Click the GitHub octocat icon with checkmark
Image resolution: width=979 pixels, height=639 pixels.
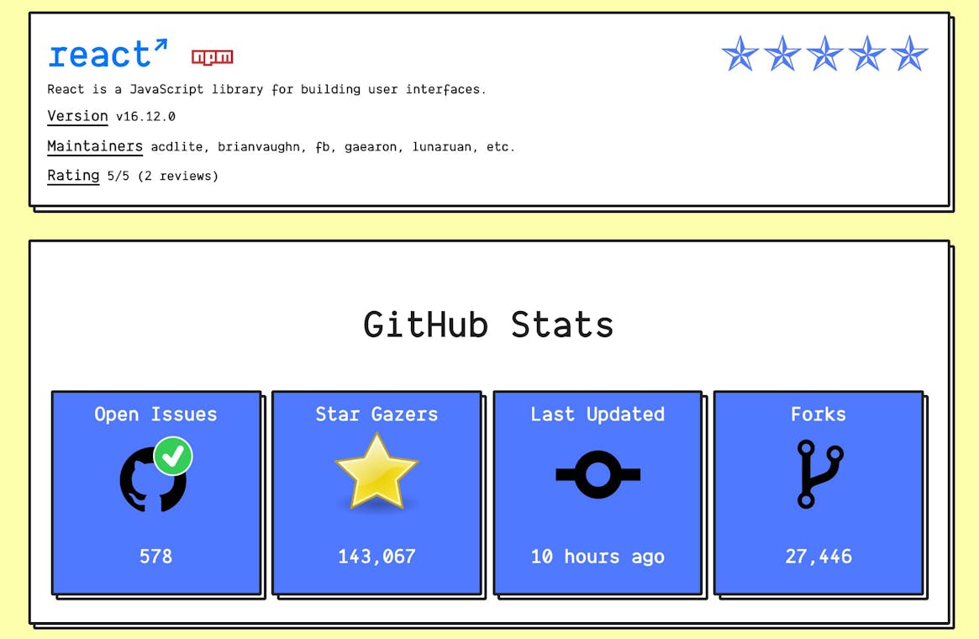pos(156,474)
